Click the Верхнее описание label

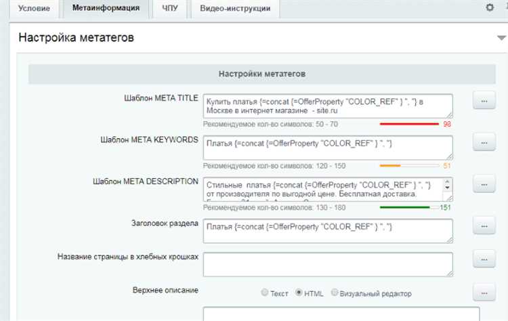pos(165,291)
